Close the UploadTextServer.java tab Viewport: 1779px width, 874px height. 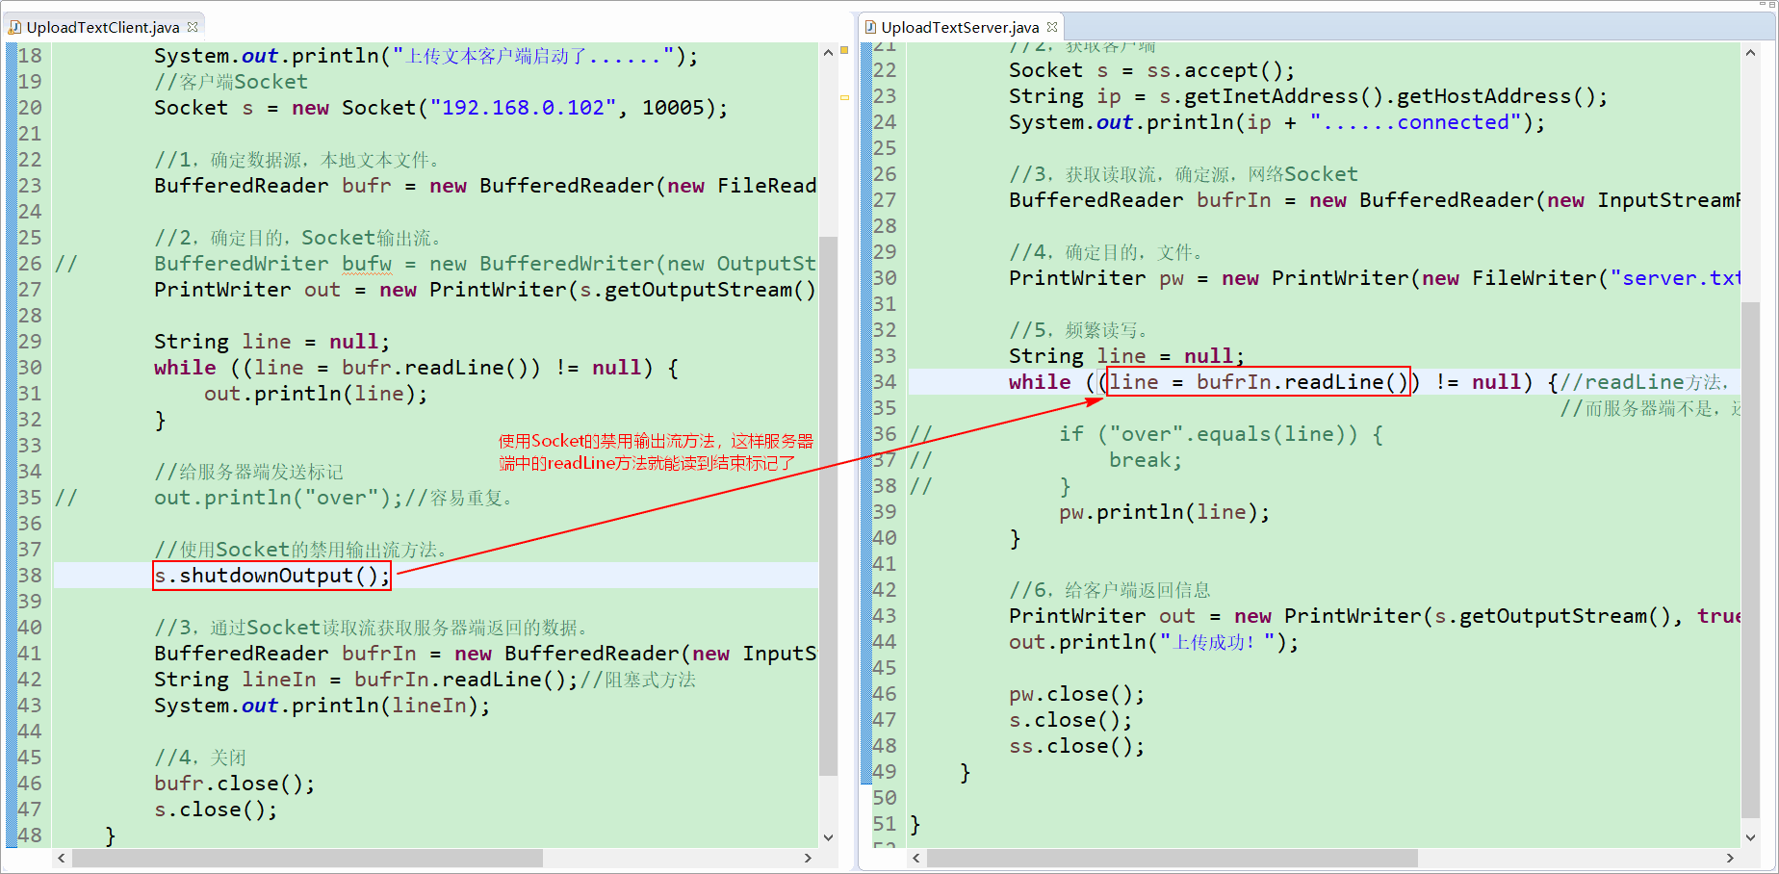click(1052, 27)
